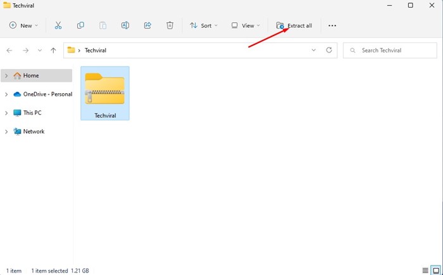443x275 pixels.
Task: Expand the Home tree node
Action: point(6,76)
